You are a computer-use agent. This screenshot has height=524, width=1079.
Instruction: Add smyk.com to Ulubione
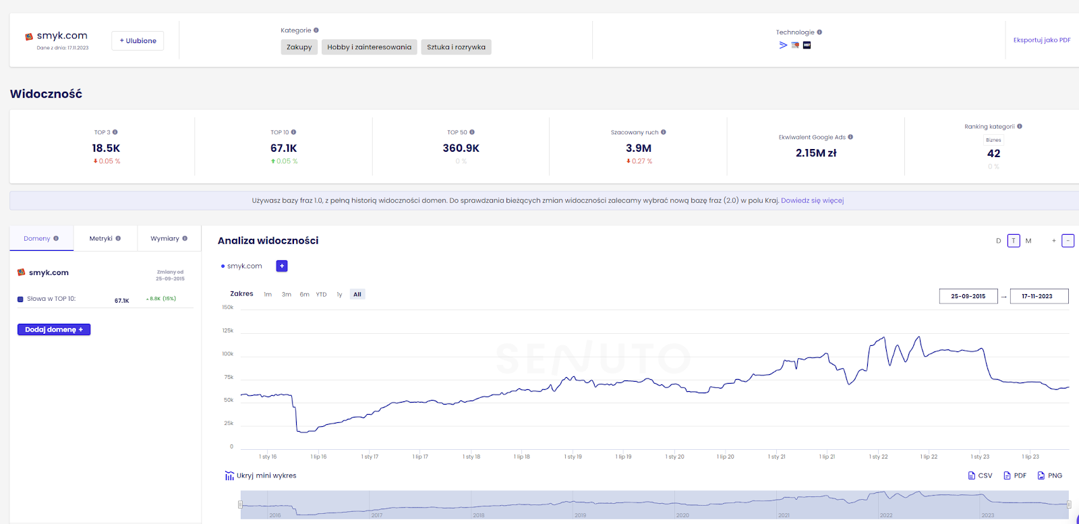coord(138,40)
